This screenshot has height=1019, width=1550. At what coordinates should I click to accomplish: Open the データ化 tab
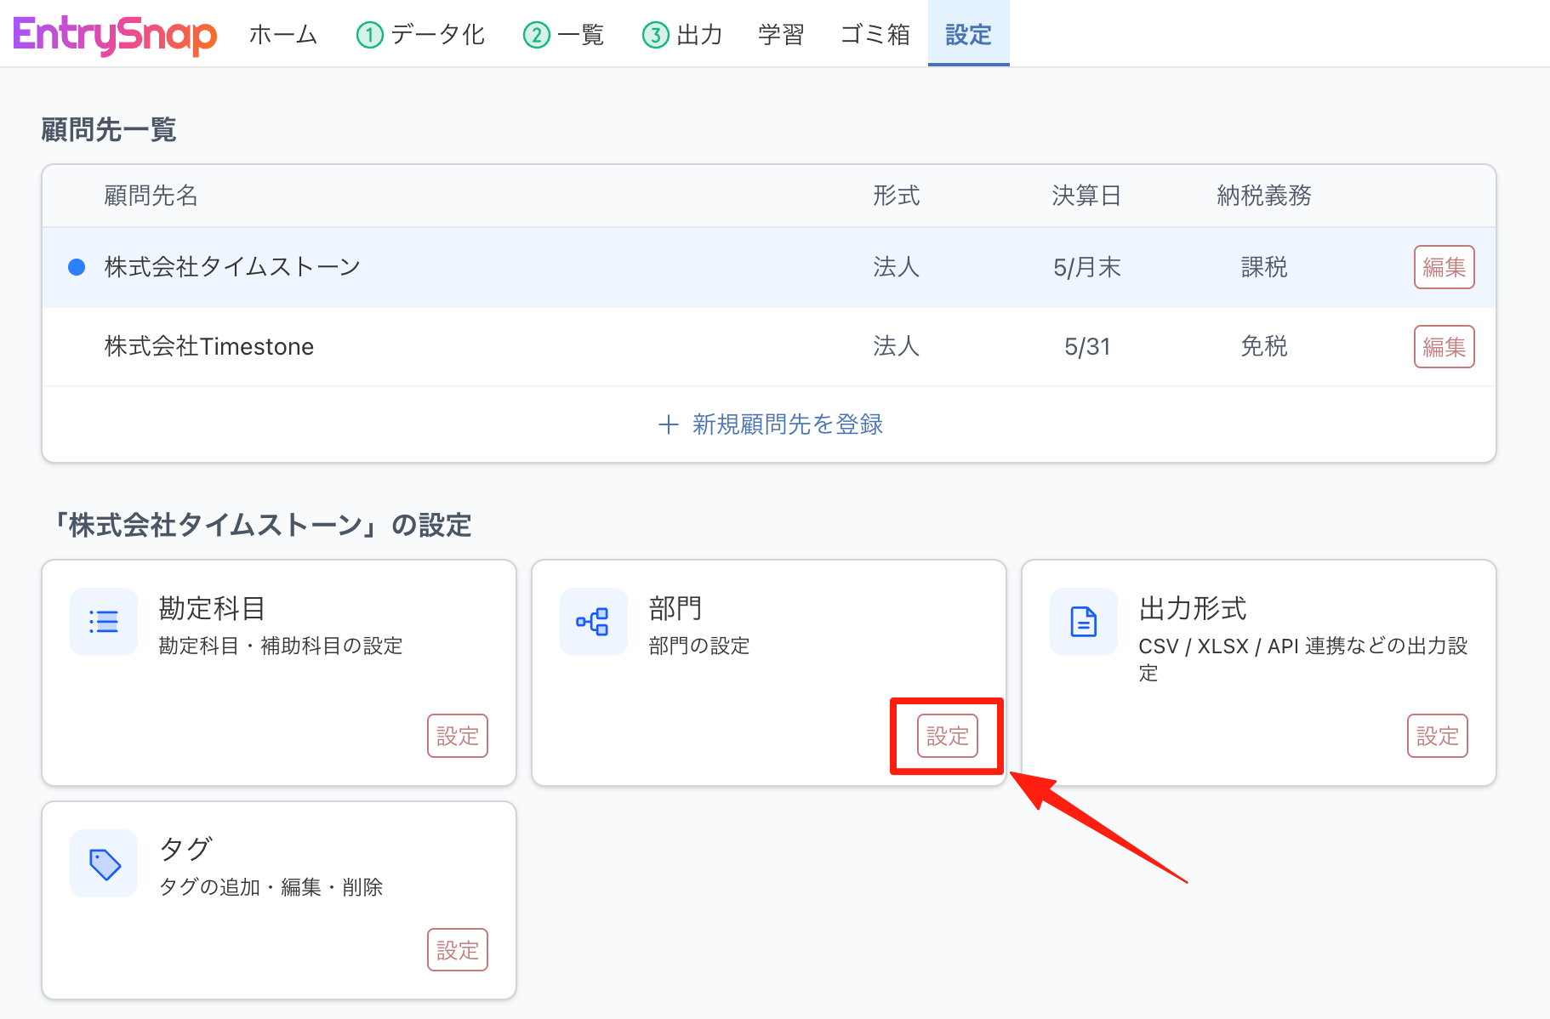coord(421,35)
